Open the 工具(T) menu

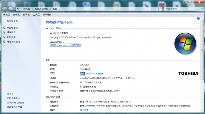point(36,14)
